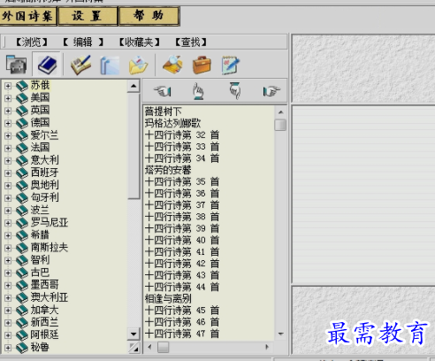Screen dimensions: 435x361
Task: Expand the 意大利 tree node
Action: pyautogui.click(x=8, y=160)
